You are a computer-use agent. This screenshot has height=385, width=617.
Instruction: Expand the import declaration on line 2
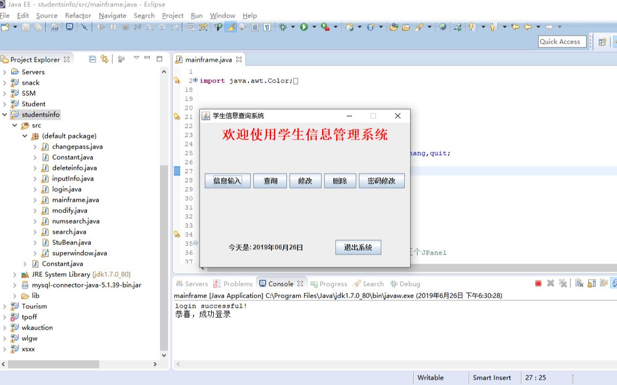coord(195,80)
